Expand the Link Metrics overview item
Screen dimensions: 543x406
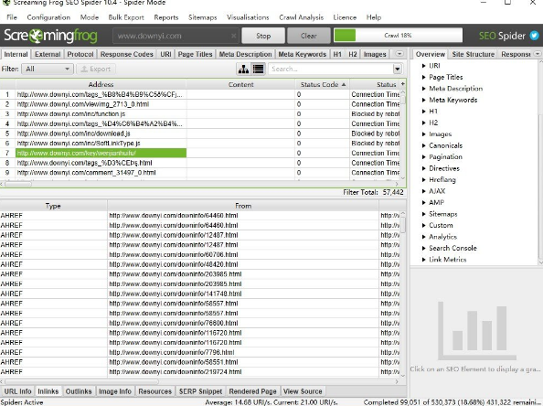pos(423,260)
